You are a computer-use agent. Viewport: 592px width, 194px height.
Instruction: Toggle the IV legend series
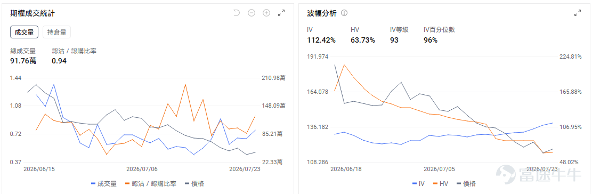[419, 184]
